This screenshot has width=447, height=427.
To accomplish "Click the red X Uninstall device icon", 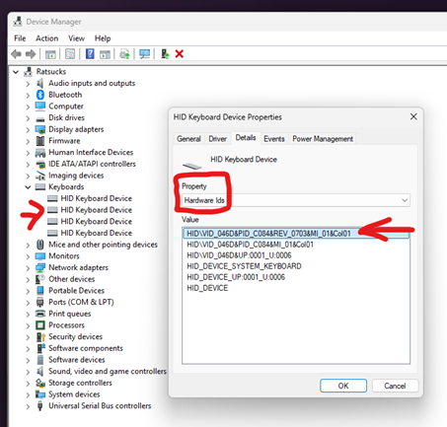I will pyautogui.click(x=180, y=54).
